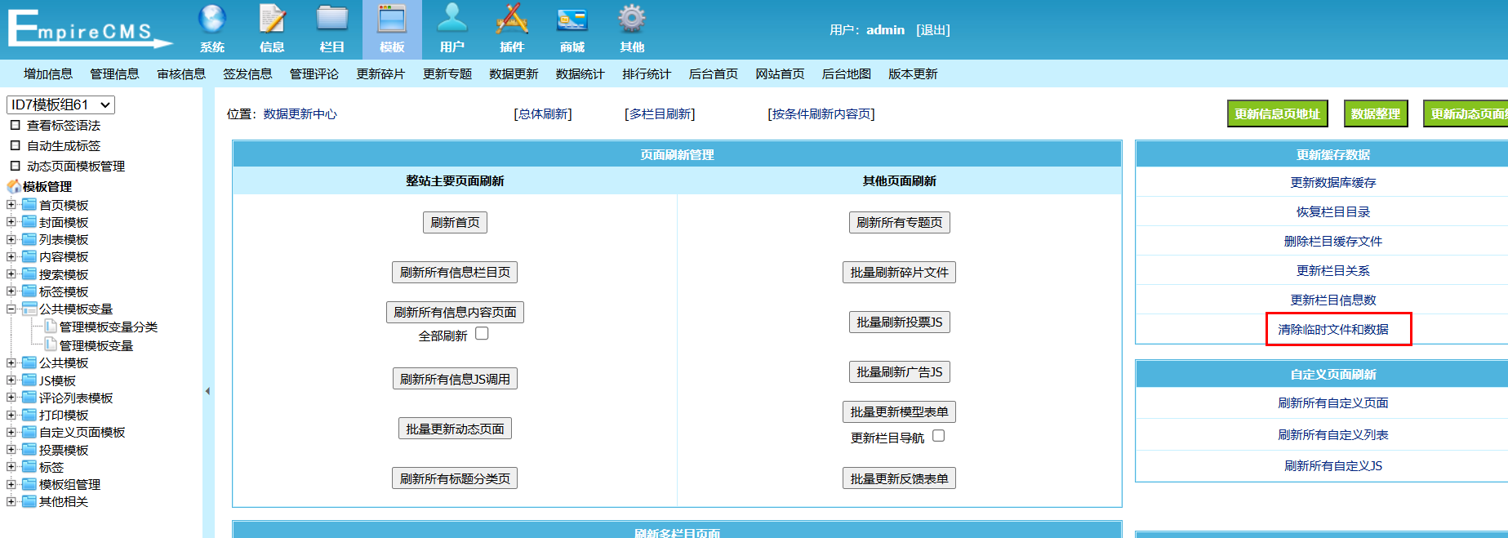
Task: Click the 其他 gear icon
Action: click(x=631, y=19)
